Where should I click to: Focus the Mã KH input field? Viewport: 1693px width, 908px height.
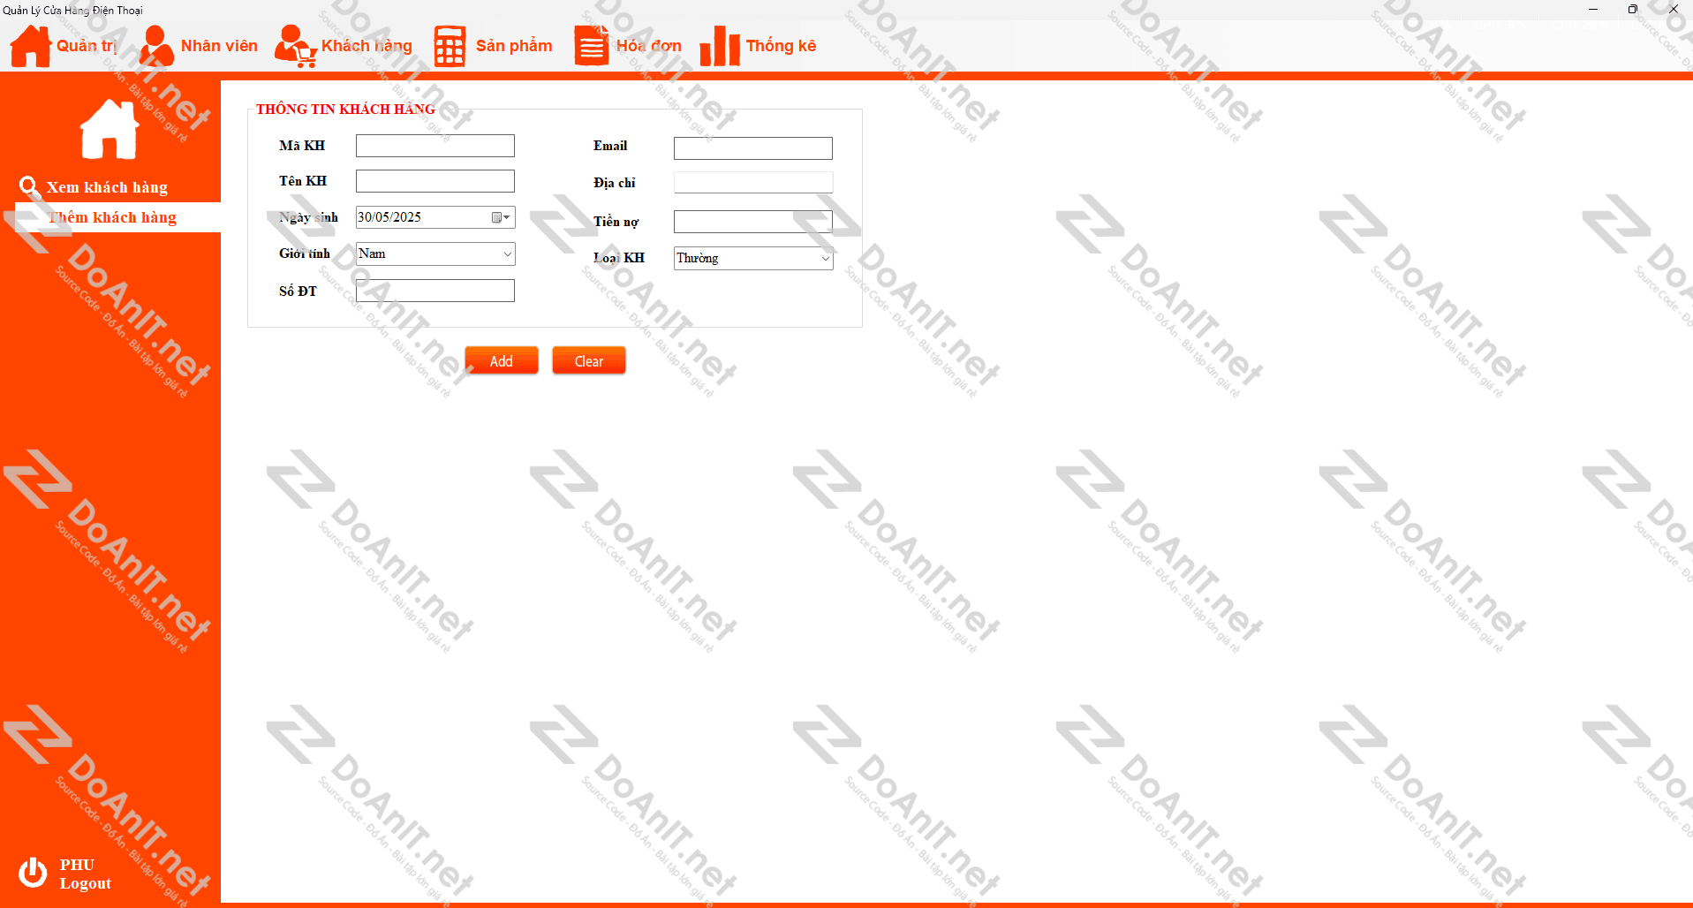click(x=435, y=146)
